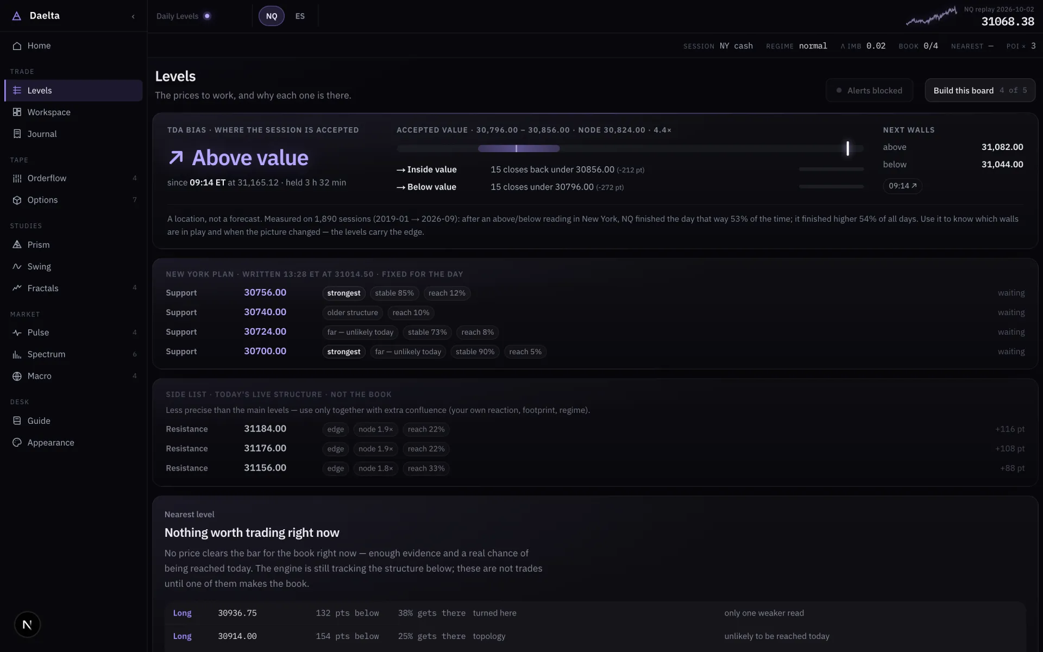Open the Fractals study icon
The width and height of the screenshot is (1043, 652).
click(17, 288)
